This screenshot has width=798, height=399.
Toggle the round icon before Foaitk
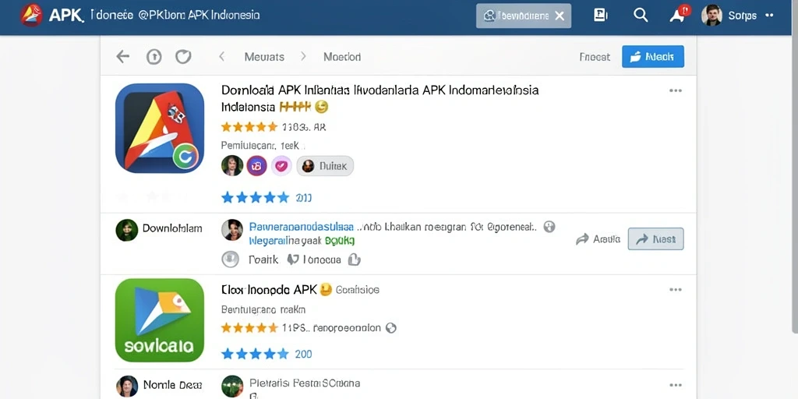point(230,260)
